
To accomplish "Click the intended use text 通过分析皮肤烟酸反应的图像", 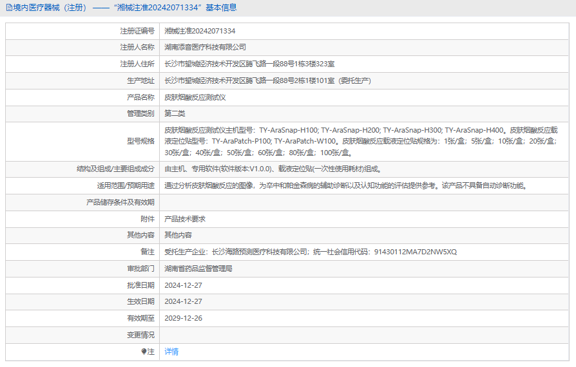I will tap(346, 185).
